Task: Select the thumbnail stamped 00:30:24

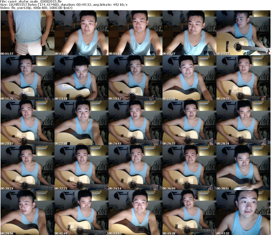Action: [x=28, y=168]
